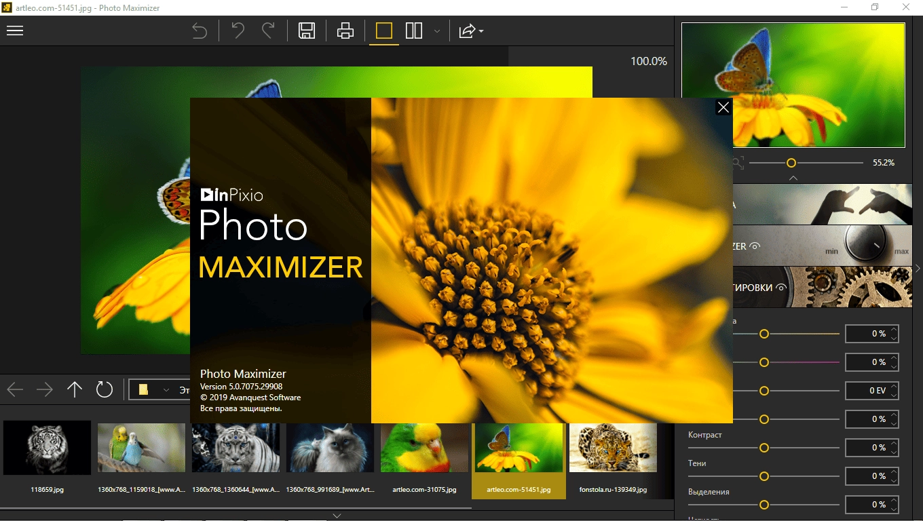Increase Контраст with the stepper up arrow
The image size is (923, 521).
pos(894,444)
